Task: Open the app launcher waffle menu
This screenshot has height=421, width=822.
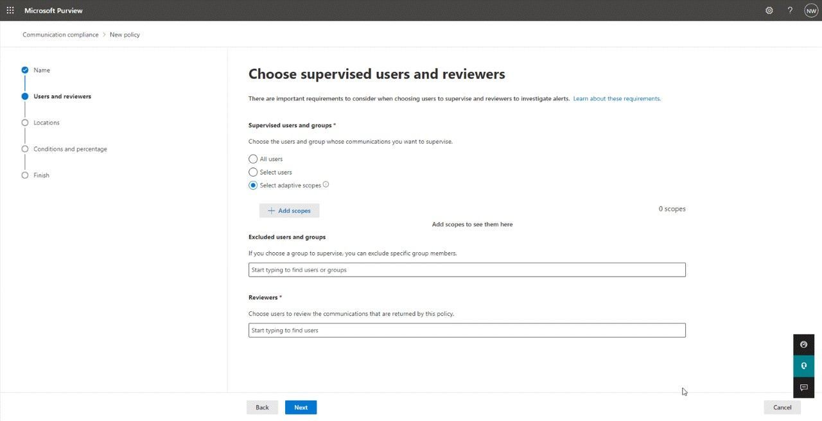Action: pyautogui.click(x=10, y=10)
